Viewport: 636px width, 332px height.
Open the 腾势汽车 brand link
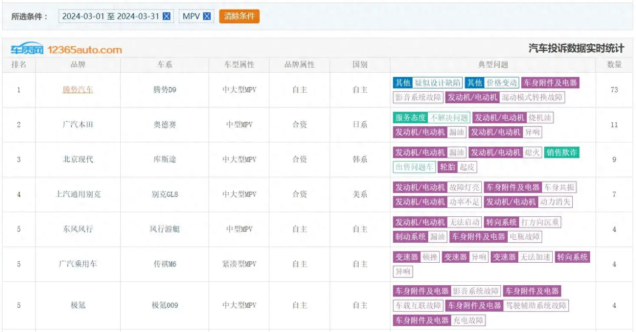78,90
